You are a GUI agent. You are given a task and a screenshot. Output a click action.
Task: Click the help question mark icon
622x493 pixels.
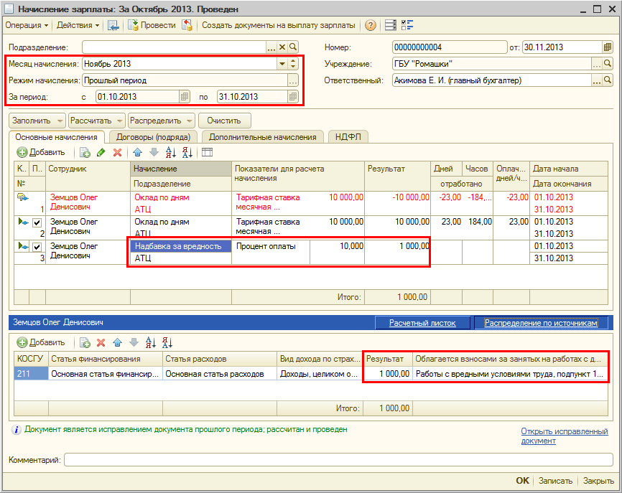(371, 25)
